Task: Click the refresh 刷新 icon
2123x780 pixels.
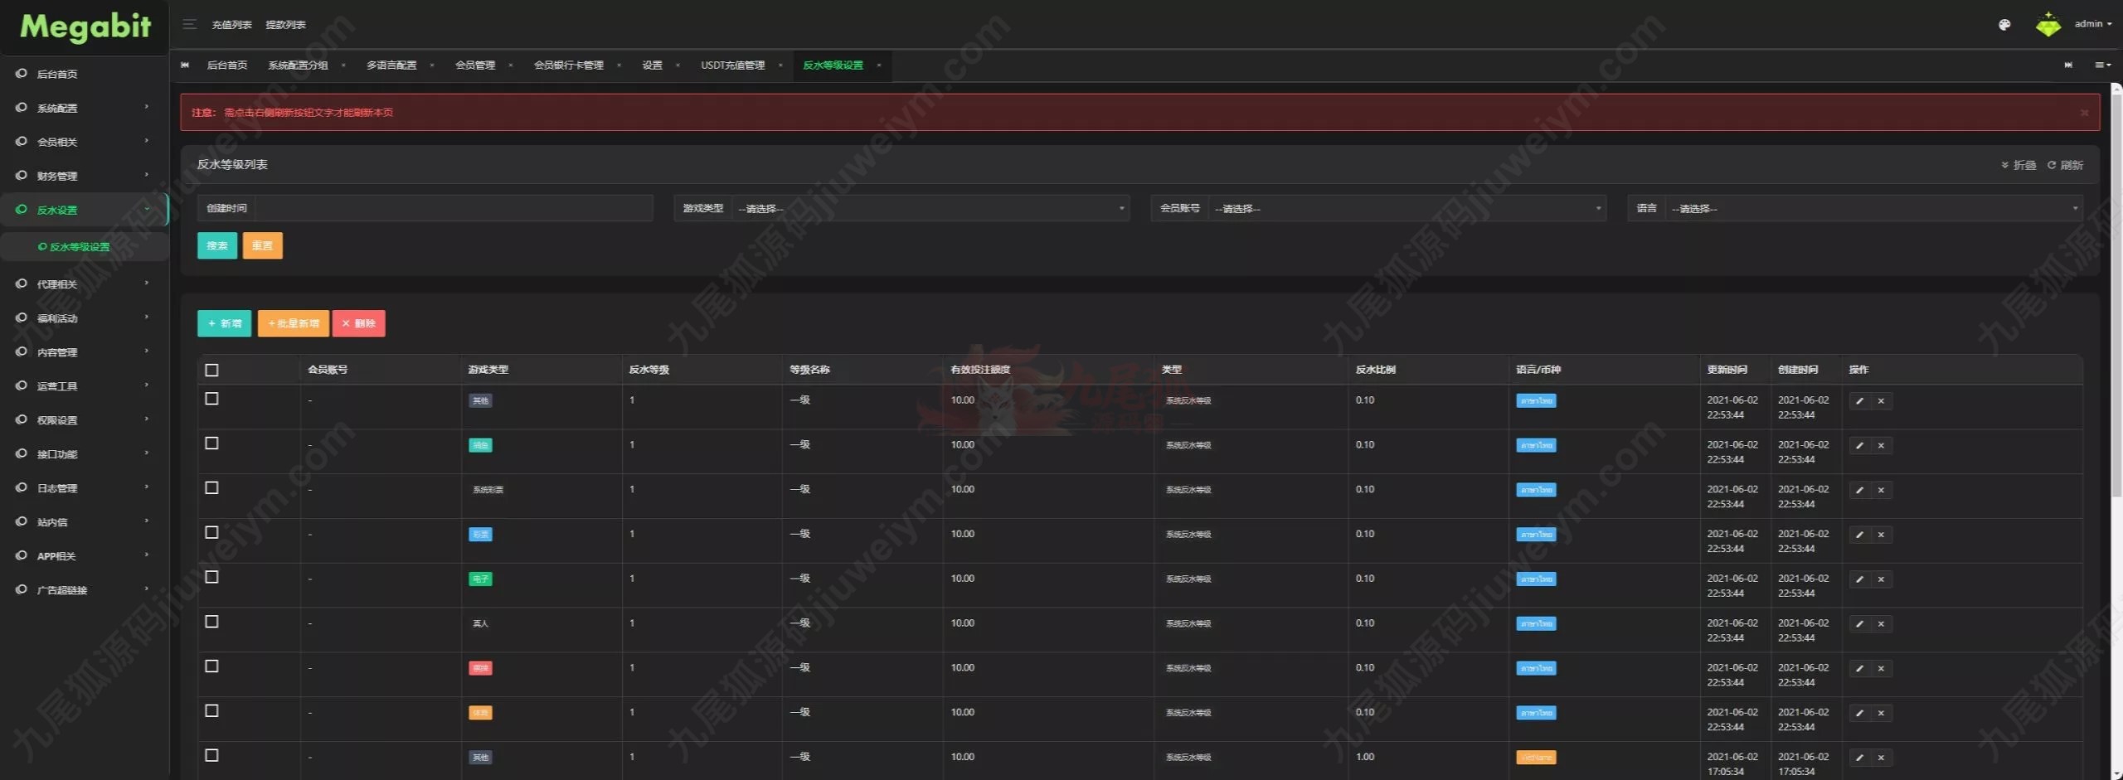Action: 2064,165
